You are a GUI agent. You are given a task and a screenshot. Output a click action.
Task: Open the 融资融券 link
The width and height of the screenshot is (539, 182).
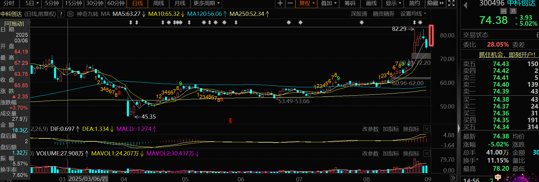pos(383,14)
